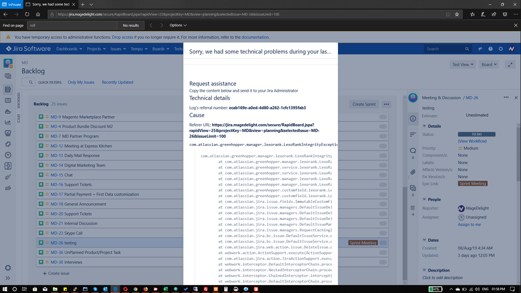Open Boards dropdown menu
521x293 pixels.
(161, 49)
